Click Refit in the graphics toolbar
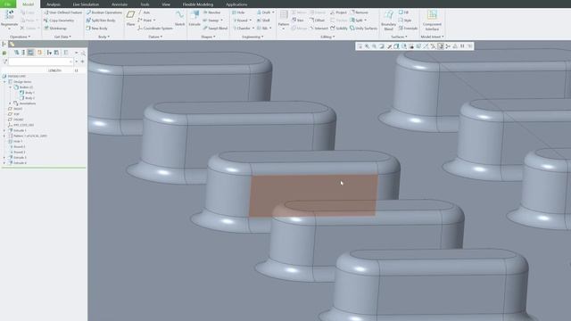 point(360,46)
